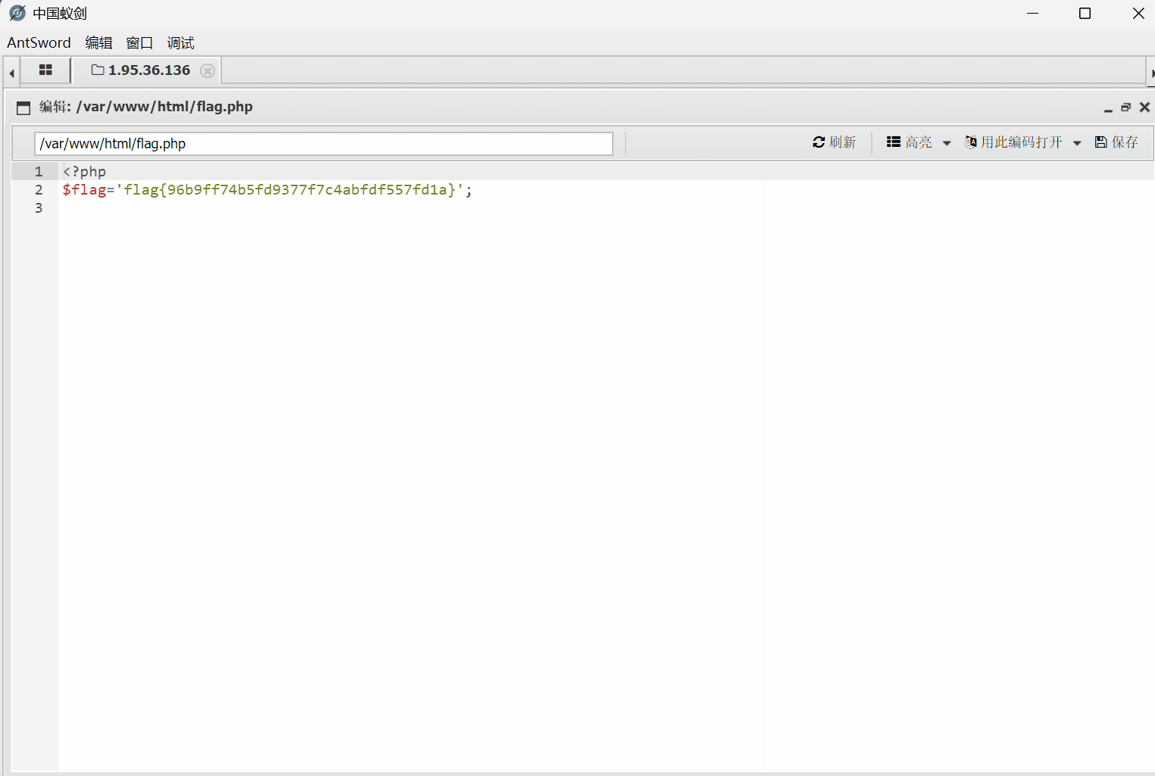Select line number 1 in gutter
The height and width of the screenshot is (776, 1155).
click(39, 172)
